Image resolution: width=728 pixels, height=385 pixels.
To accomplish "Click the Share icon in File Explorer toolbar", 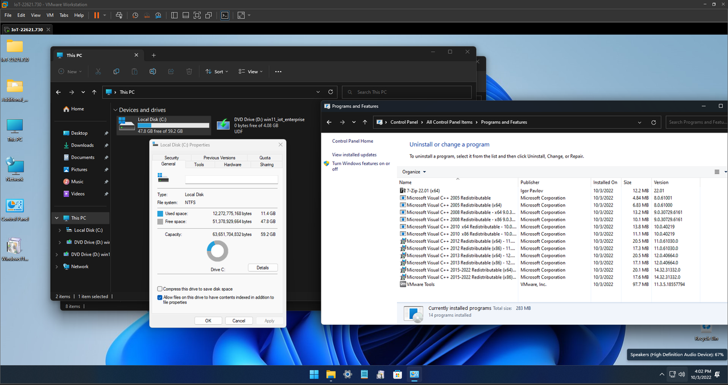I will pyautogui.click(x=171, y=72).
